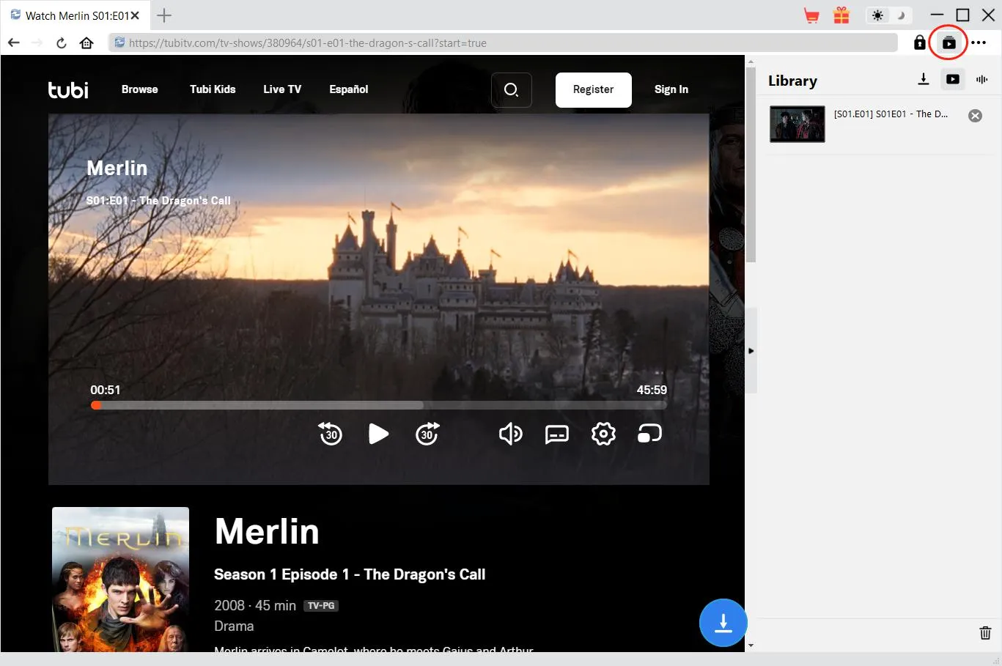Viewport: 1002px width, 666px height.
Task: Show the downloading tab in Library
Action: [x=924, y=79]
